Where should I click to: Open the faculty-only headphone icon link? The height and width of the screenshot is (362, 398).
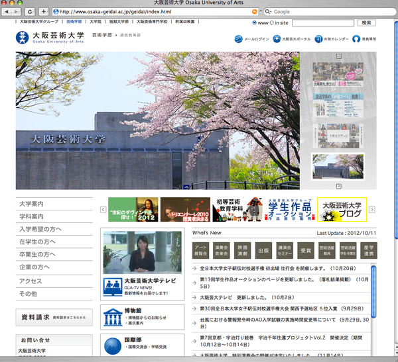point(356,39)
